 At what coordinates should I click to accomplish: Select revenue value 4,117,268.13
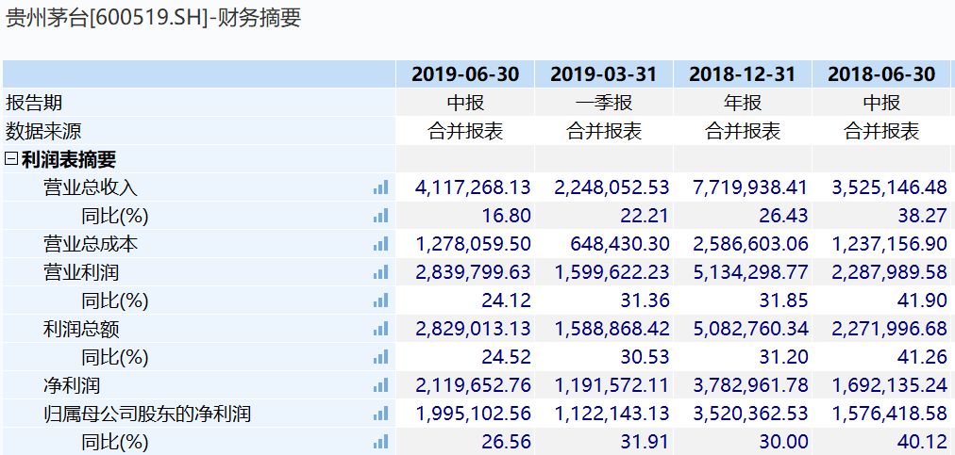[473, 187]
